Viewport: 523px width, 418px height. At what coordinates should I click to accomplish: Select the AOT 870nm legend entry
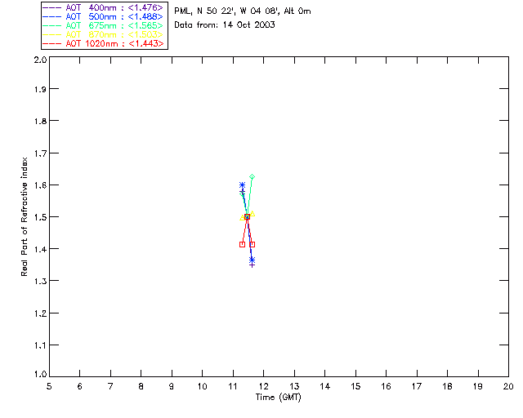(103, 34)
